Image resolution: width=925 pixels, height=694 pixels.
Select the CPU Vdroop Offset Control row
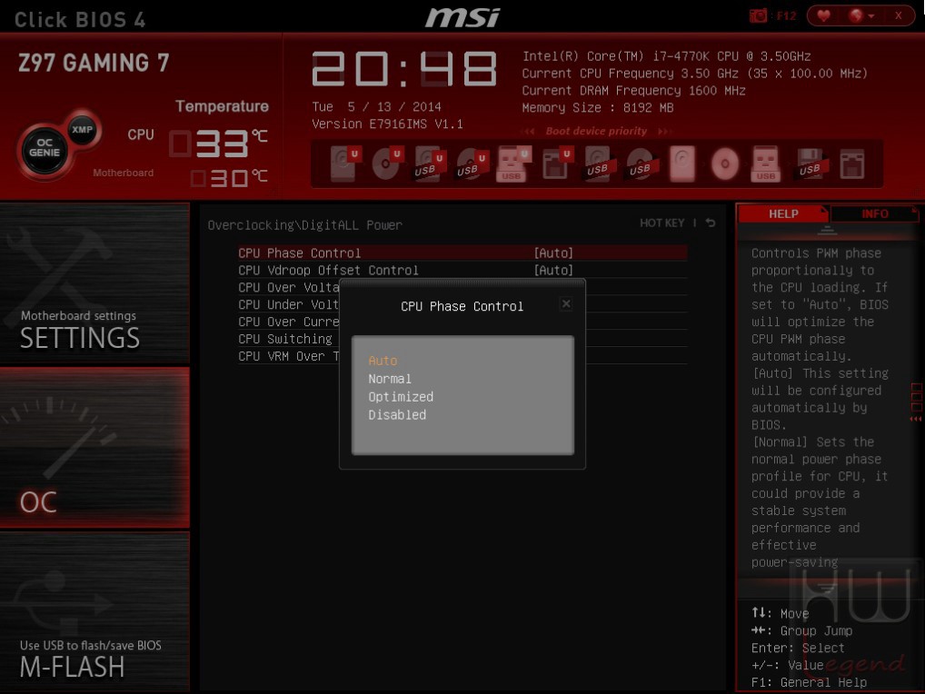point(462,270)
